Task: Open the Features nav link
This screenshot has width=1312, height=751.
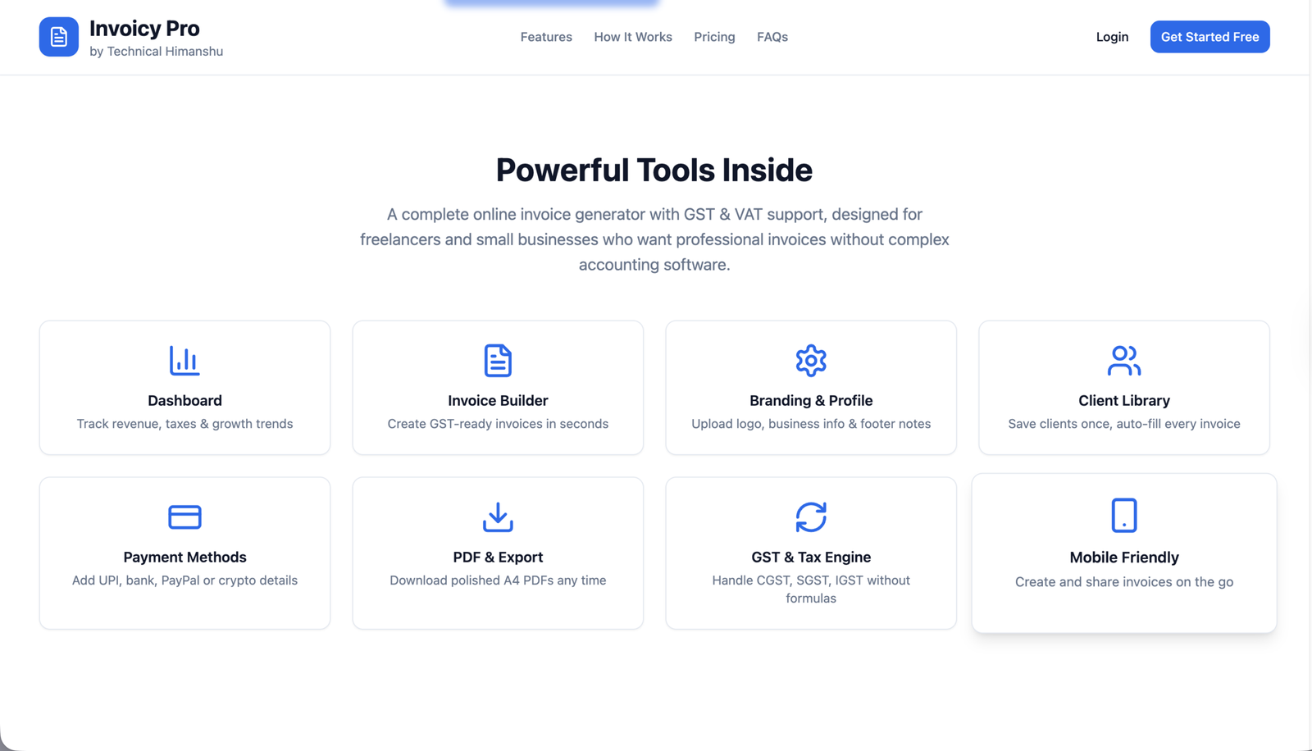Action: 546,37
